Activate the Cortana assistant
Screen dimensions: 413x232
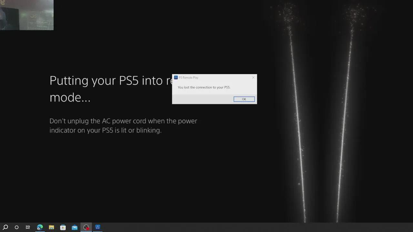tap(16, 227)
